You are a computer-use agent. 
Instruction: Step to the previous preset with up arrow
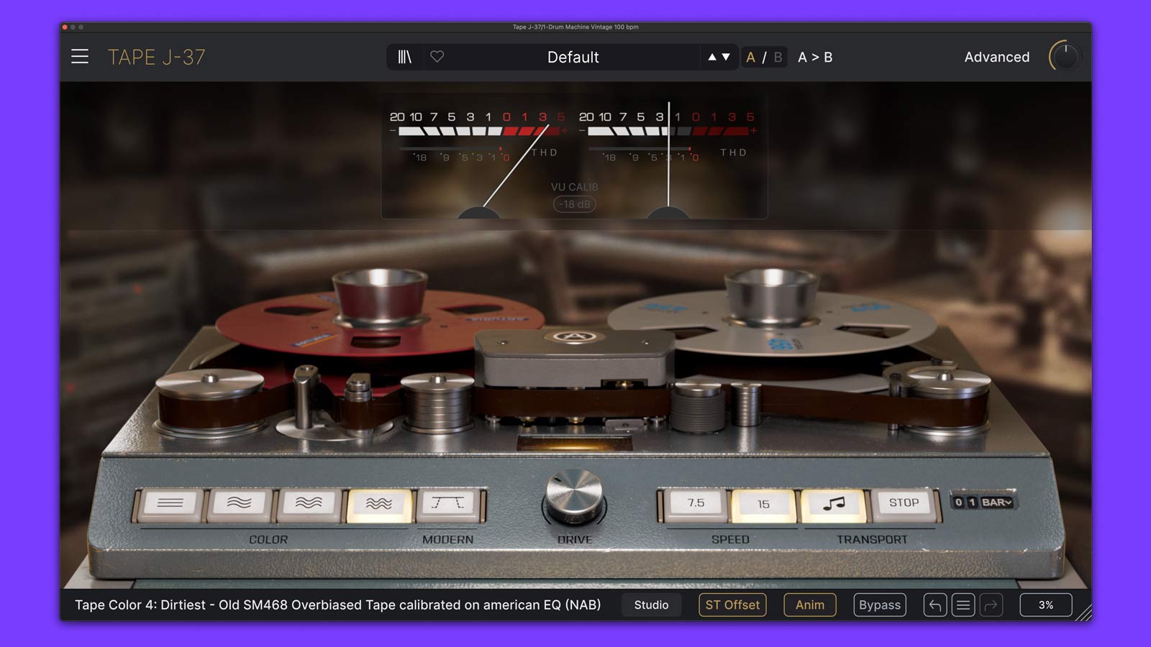click(x=711, y=57)
